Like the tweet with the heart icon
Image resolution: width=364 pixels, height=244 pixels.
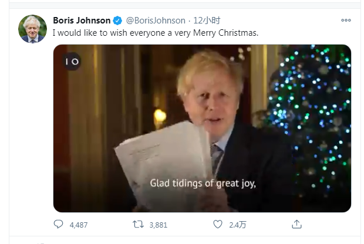pyautogui.click(x=218, y=224)
